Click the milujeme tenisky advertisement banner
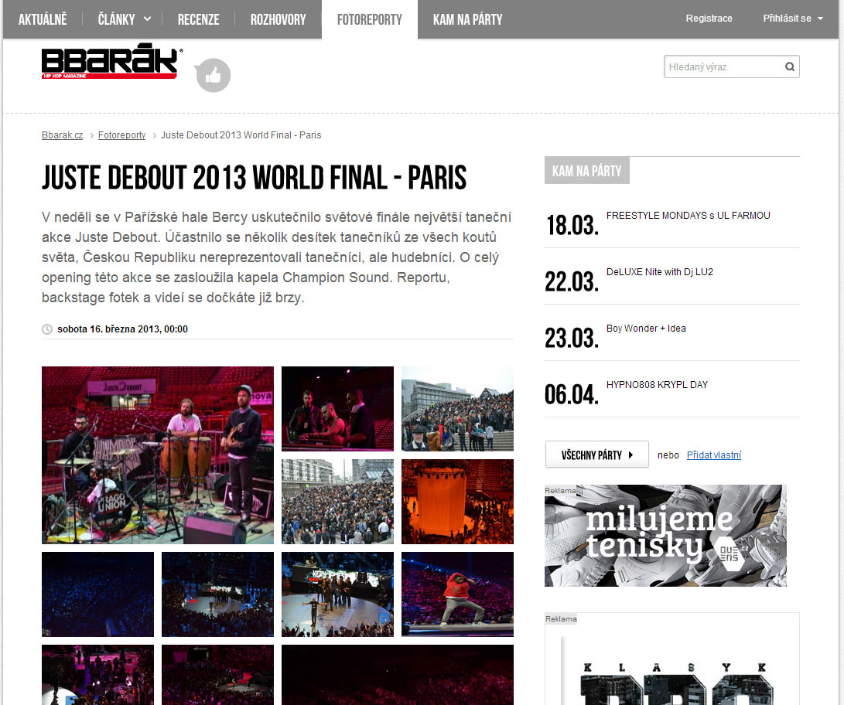This screenshot has height=705, width=844. [x=665, y=536]
